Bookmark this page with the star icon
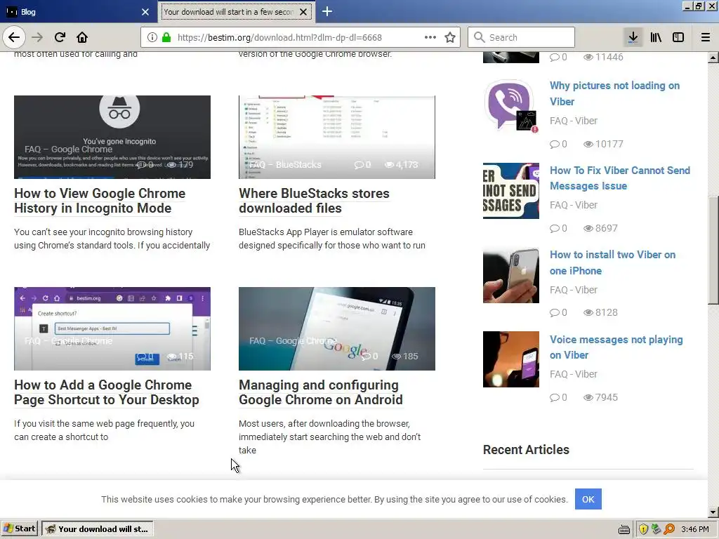Image resolution: width=719 pixels, height=539 pixels. (x=450, y=38)
